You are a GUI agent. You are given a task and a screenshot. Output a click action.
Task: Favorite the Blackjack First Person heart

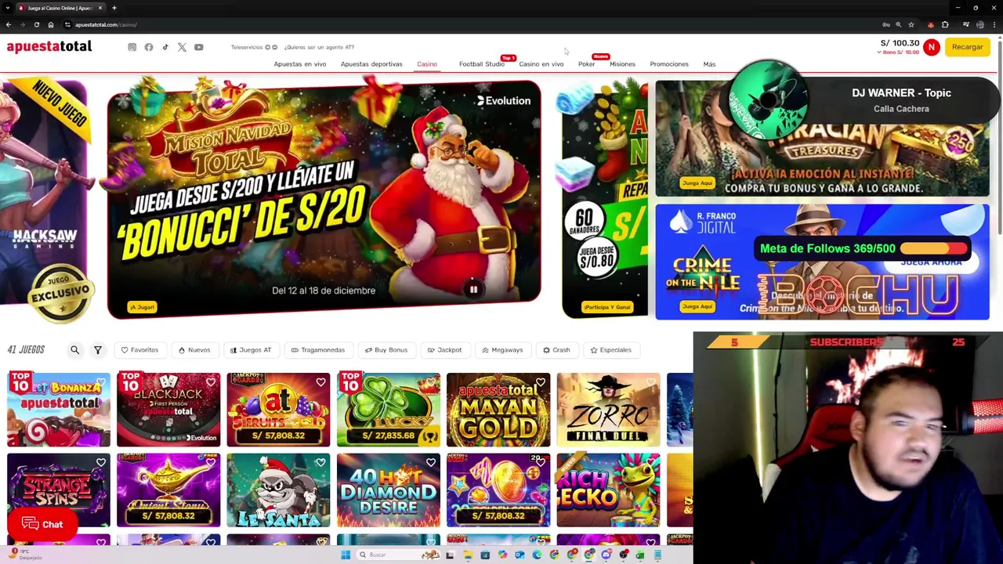click(x=211, y=382)
